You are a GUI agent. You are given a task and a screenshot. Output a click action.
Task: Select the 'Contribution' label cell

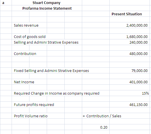(25, 54)
